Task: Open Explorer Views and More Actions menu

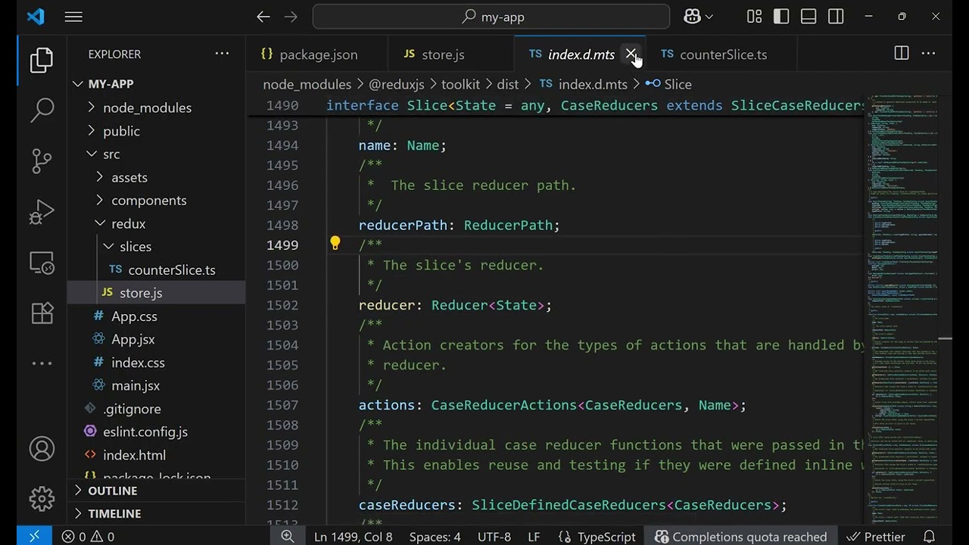Action: (x=222, y=54)
